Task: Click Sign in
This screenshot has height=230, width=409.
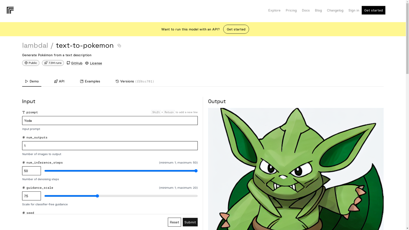Action: coord(354,10)
